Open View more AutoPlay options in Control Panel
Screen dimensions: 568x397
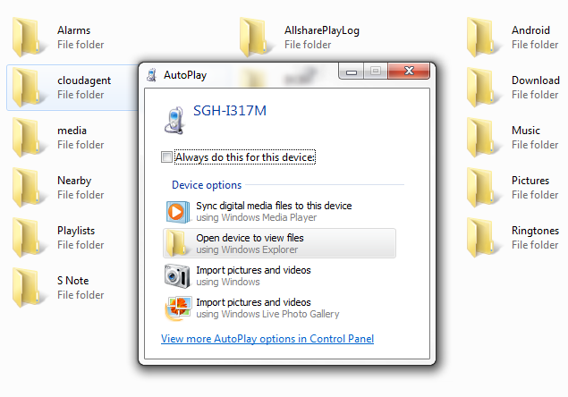tap(267, 339)
